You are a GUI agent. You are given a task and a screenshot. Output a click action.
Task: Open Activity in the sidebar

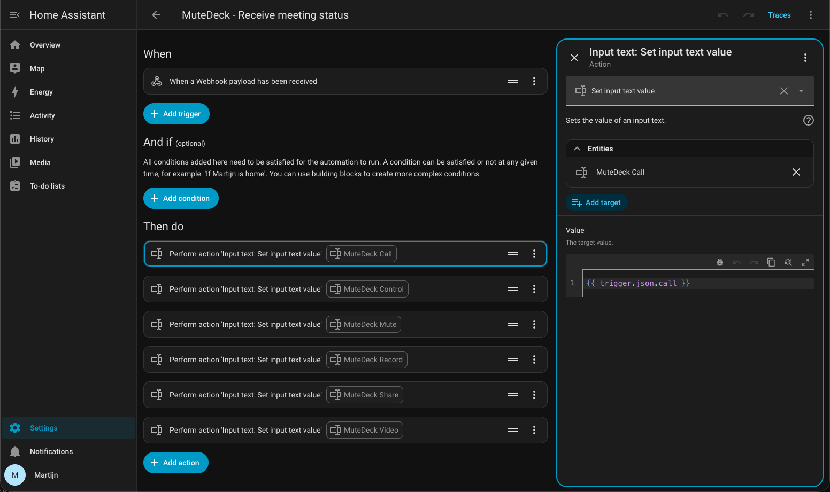pos(68,115)
